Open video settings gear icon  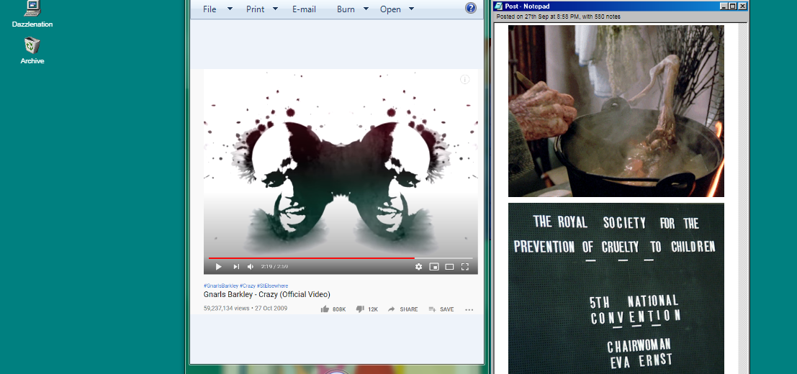(418, 266)
